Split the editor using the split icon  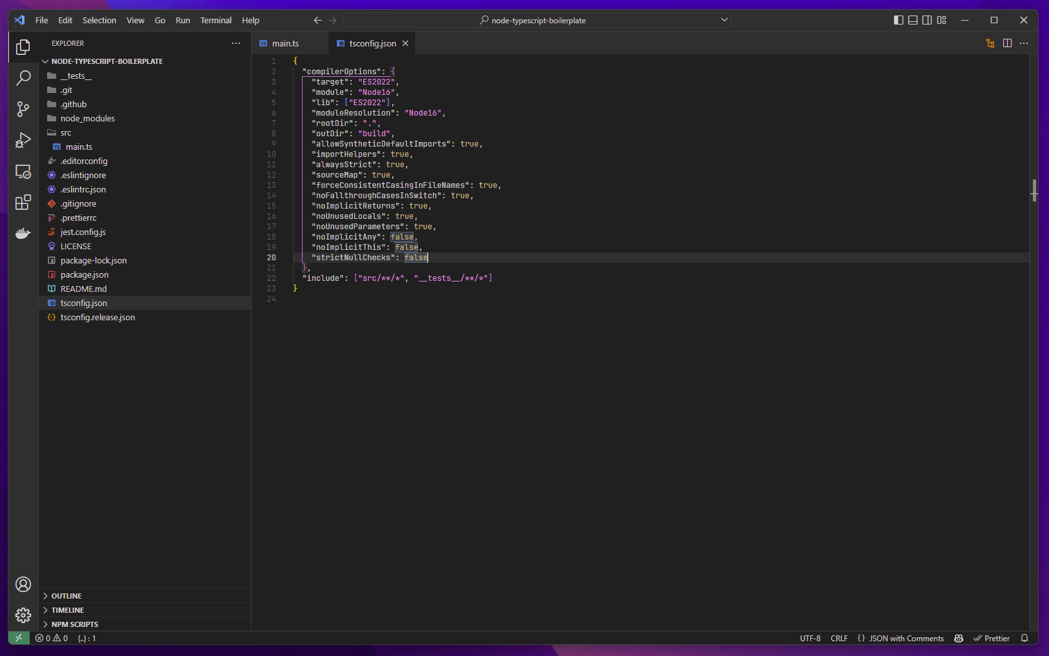click(1008, 43)
